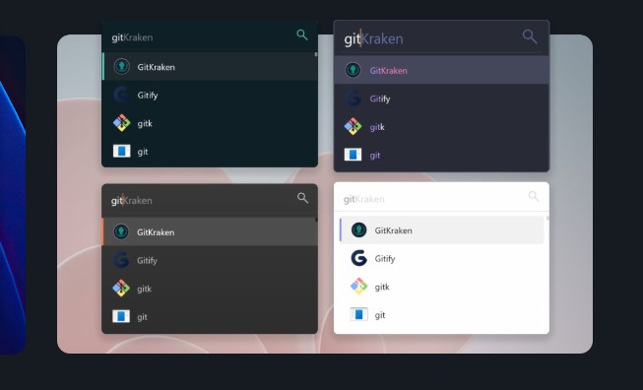643x390 pixels.
Task: Click the search magnifier in the white-themed launcher
Action: [x=534, y=196]
